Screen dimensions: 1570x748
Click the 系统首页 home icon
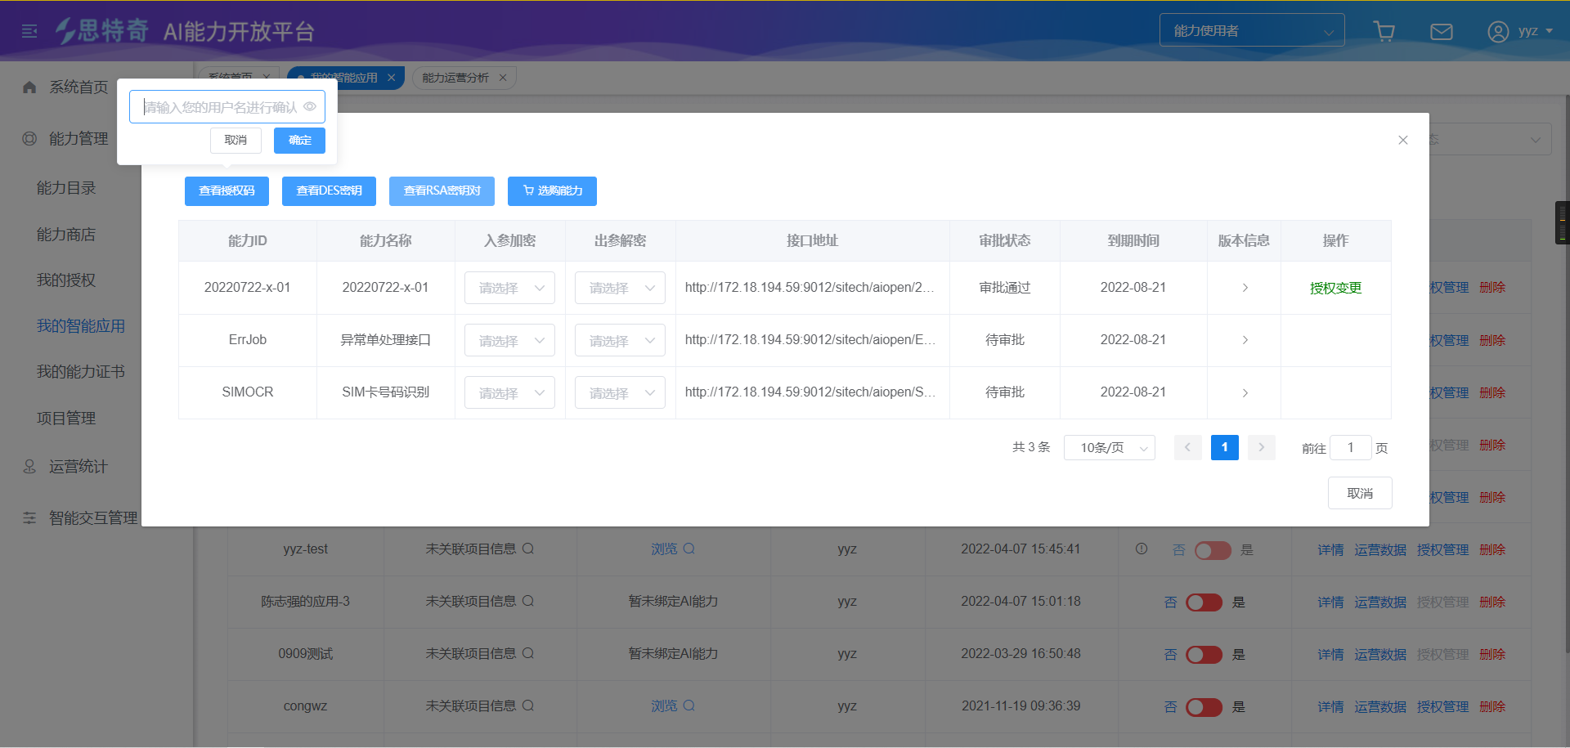point(29,87)
